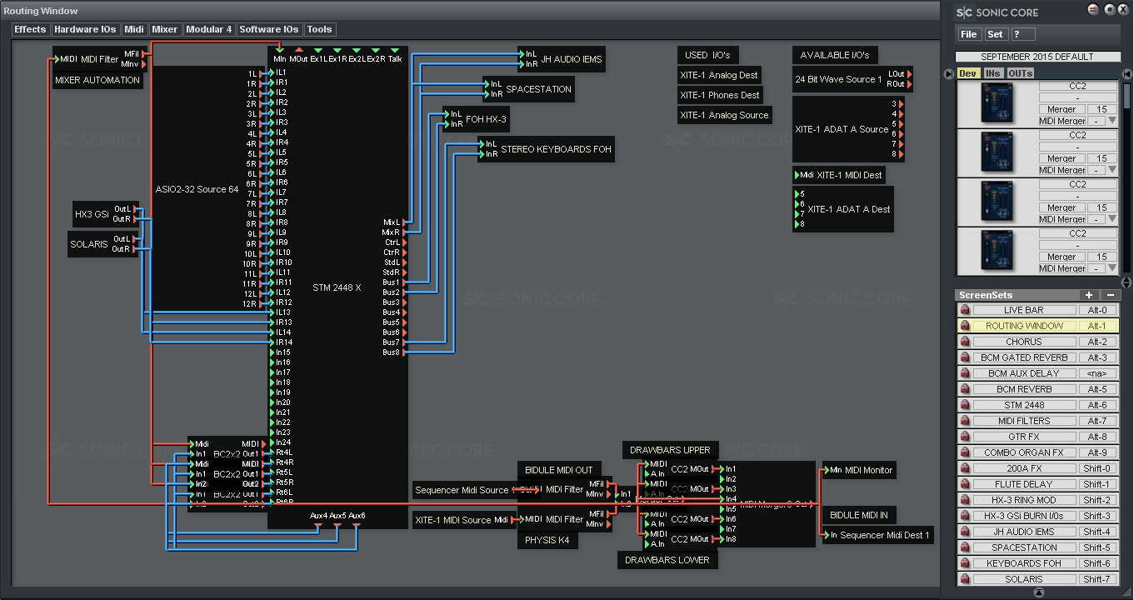Open the dropdown triangle of the last CC2 device
1134x600 pixels.
tap(1112, 268)
